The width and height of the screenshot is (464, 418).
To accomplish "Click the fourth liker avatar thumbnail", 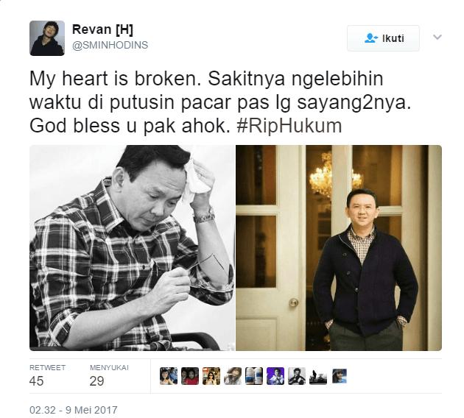I will (x=233, y=376).
